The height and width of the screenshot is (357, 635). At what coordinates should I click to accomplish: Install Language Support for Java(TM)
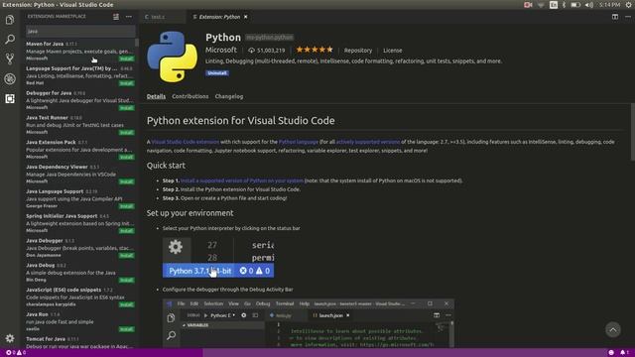pyautogui.click(x=126, y=83)
